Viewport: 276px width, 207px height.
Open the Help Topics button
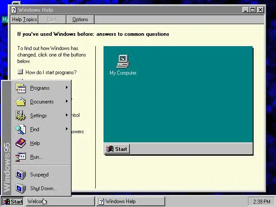coord(24,19)
